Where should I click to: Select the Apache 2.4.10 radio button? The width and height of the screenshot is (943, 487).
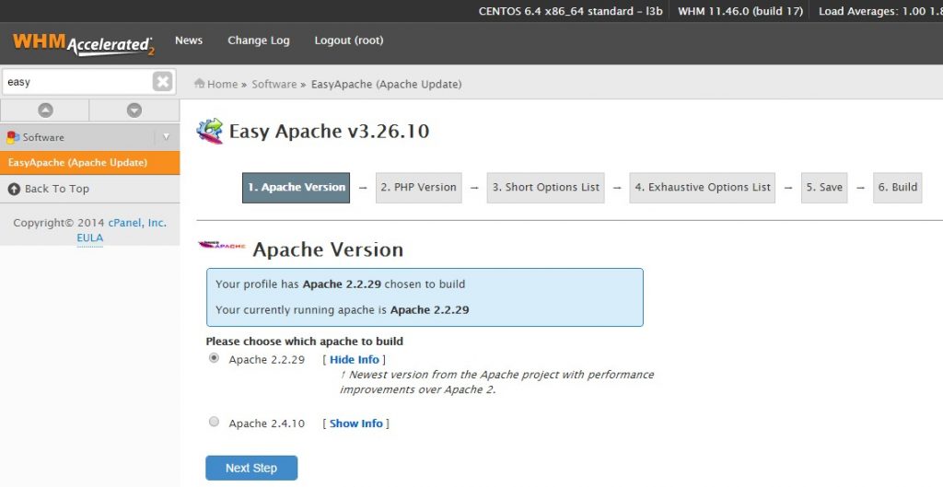215,423
